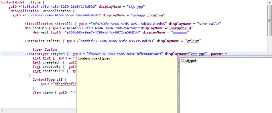Click the "lookupfield" display name string
This screenshot has width=272, height=113.
tap(180, 28)
